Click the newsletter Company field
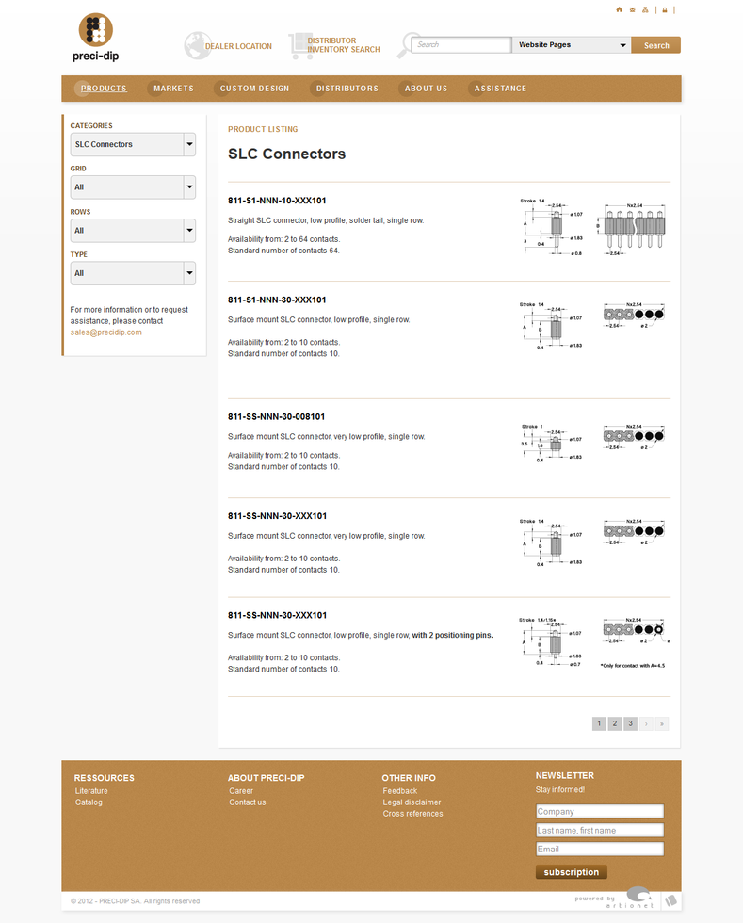 (x=600, y=811)
